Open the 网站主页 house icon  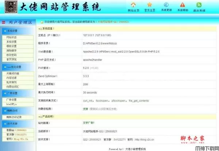point(133,5)
